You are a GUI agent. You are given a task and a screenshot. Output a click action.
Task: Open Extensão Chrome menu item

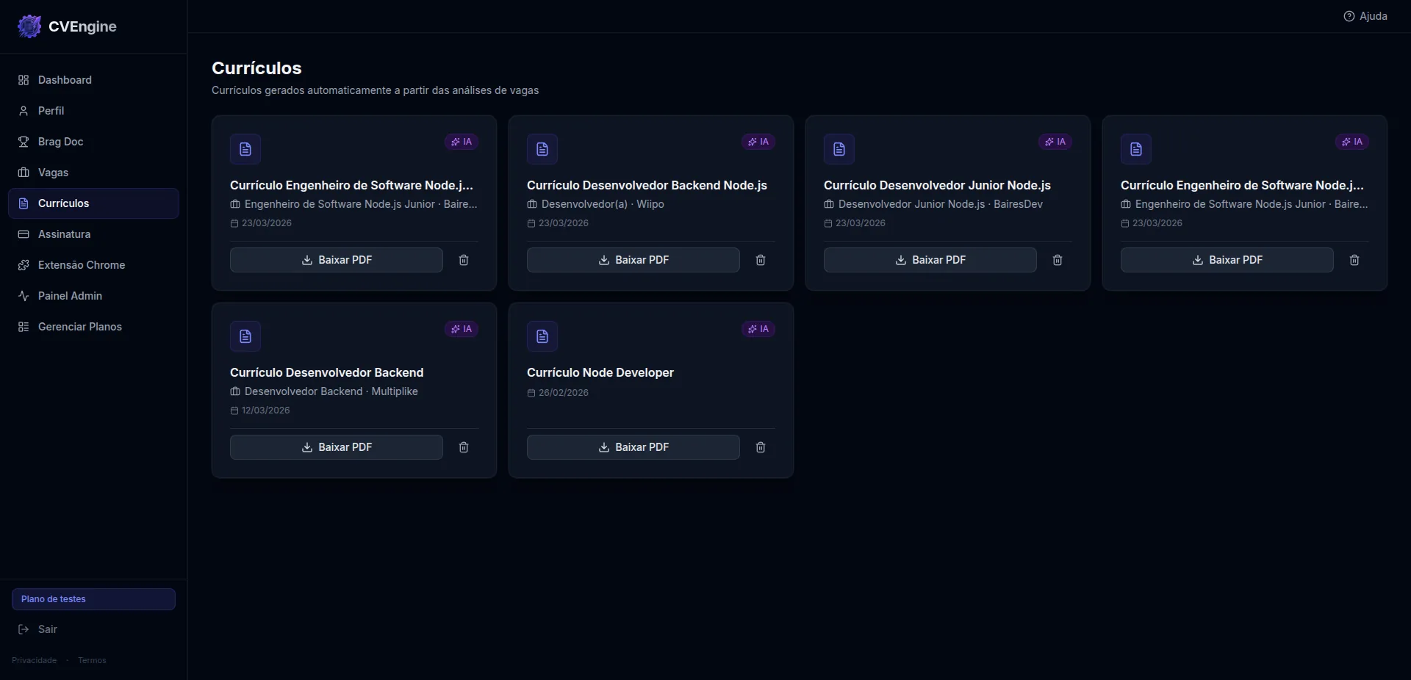click(81, 265)
